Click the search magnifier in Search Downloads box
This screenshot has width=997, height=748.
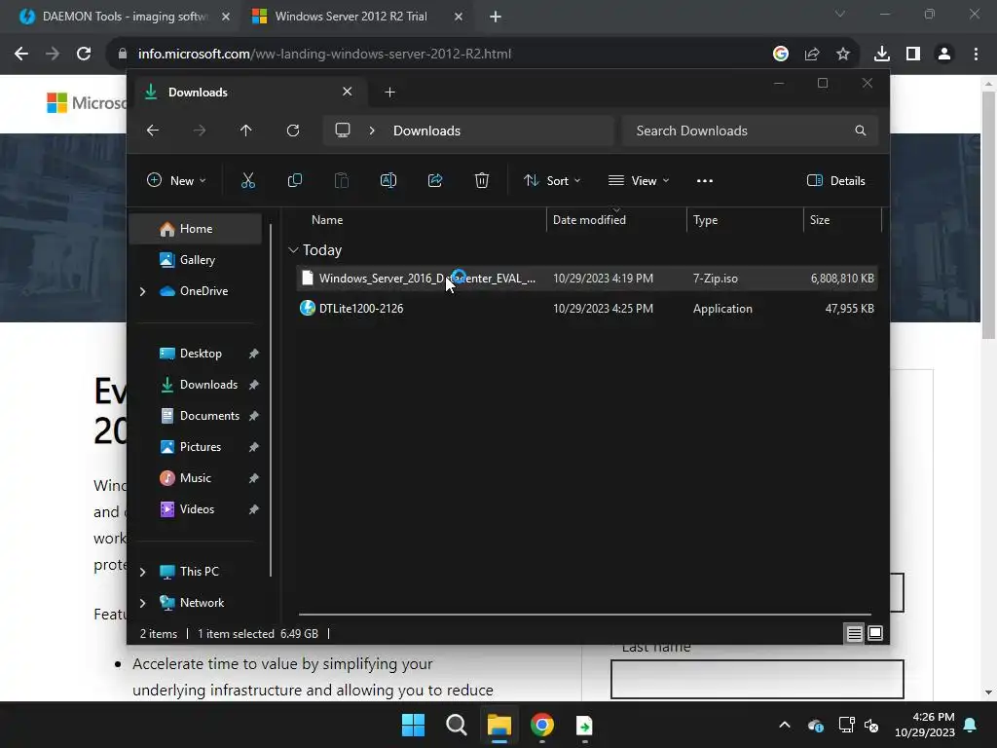pos(861,131)
